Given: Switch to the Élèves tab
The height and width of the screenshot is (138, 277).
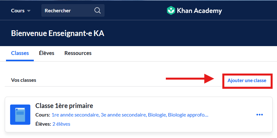Looking at the screenshot, I should (47, 53).
